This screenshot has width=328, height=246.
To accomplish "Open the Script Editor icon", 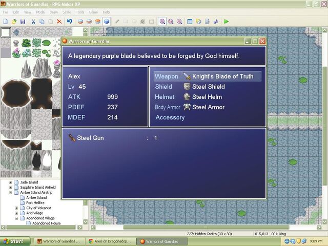I will click(207, 22).
